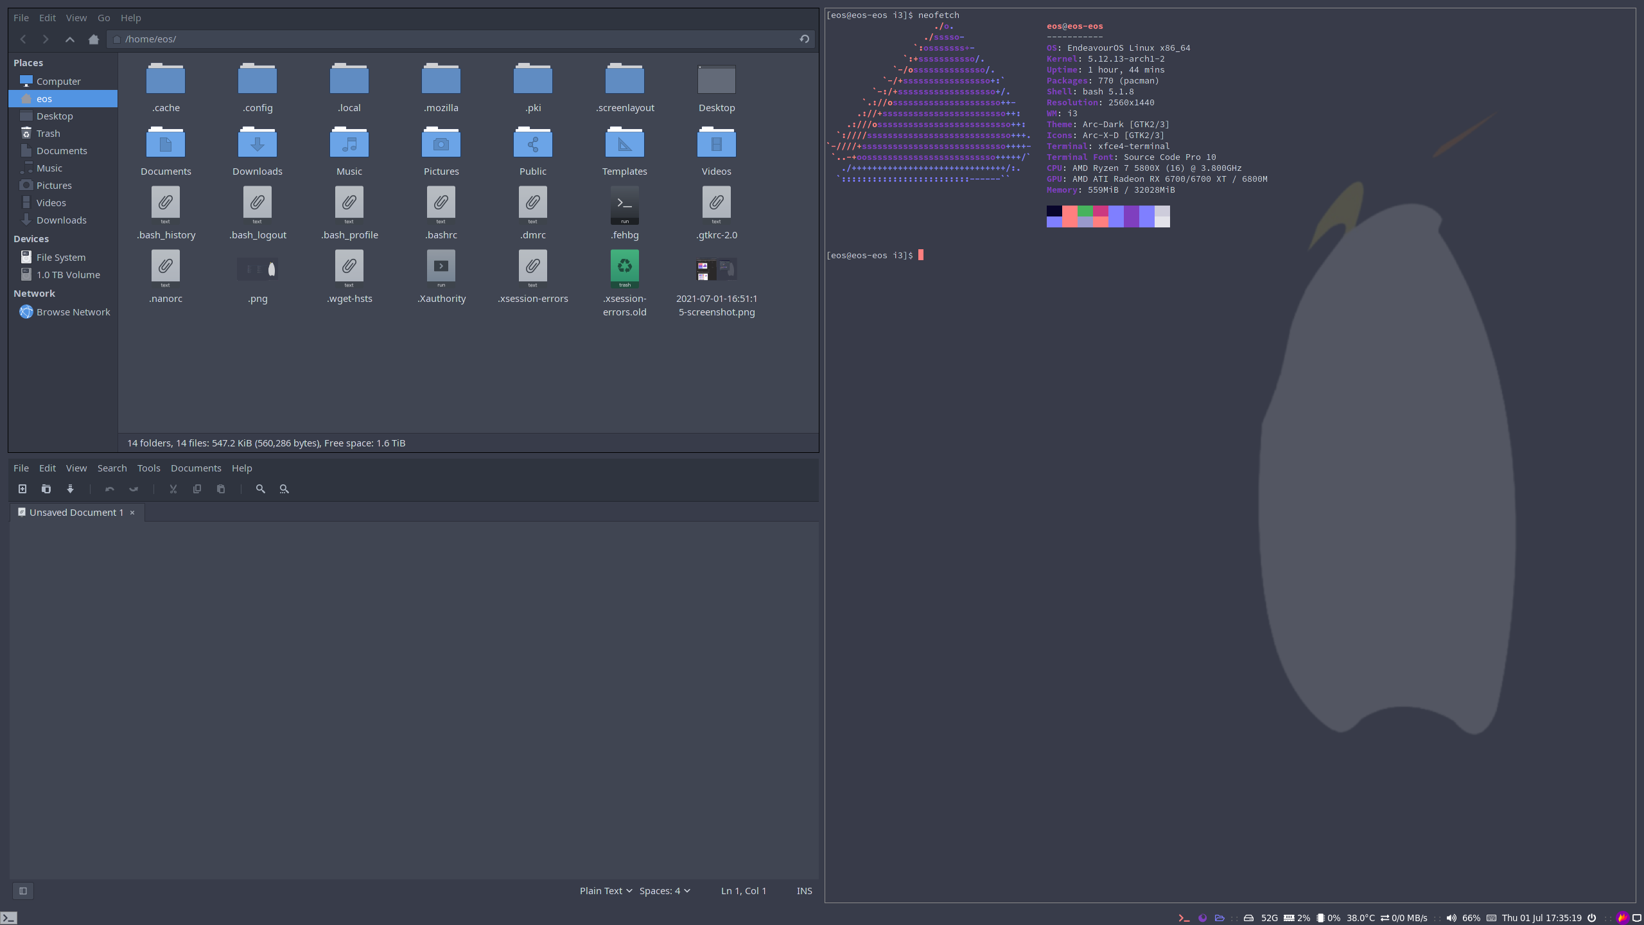
Task: Select the Templates folder icon
Action: [625, 143]
